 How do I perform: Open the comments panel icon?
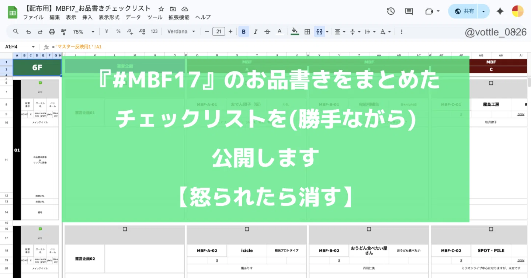[409, 11]
